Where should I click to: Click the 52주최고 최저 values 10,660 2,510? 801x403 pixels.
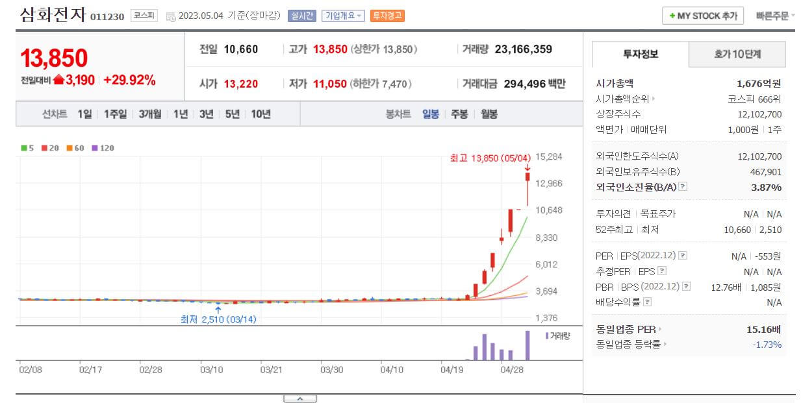pyautogui.click(x=753, y=229)
